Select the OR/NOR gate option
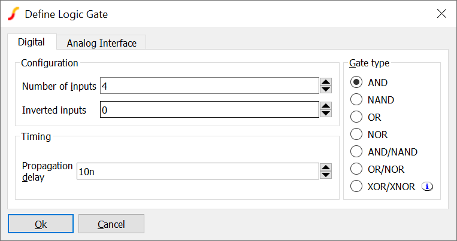The width and height of the screenshot is (457, 241). point(356,169)
